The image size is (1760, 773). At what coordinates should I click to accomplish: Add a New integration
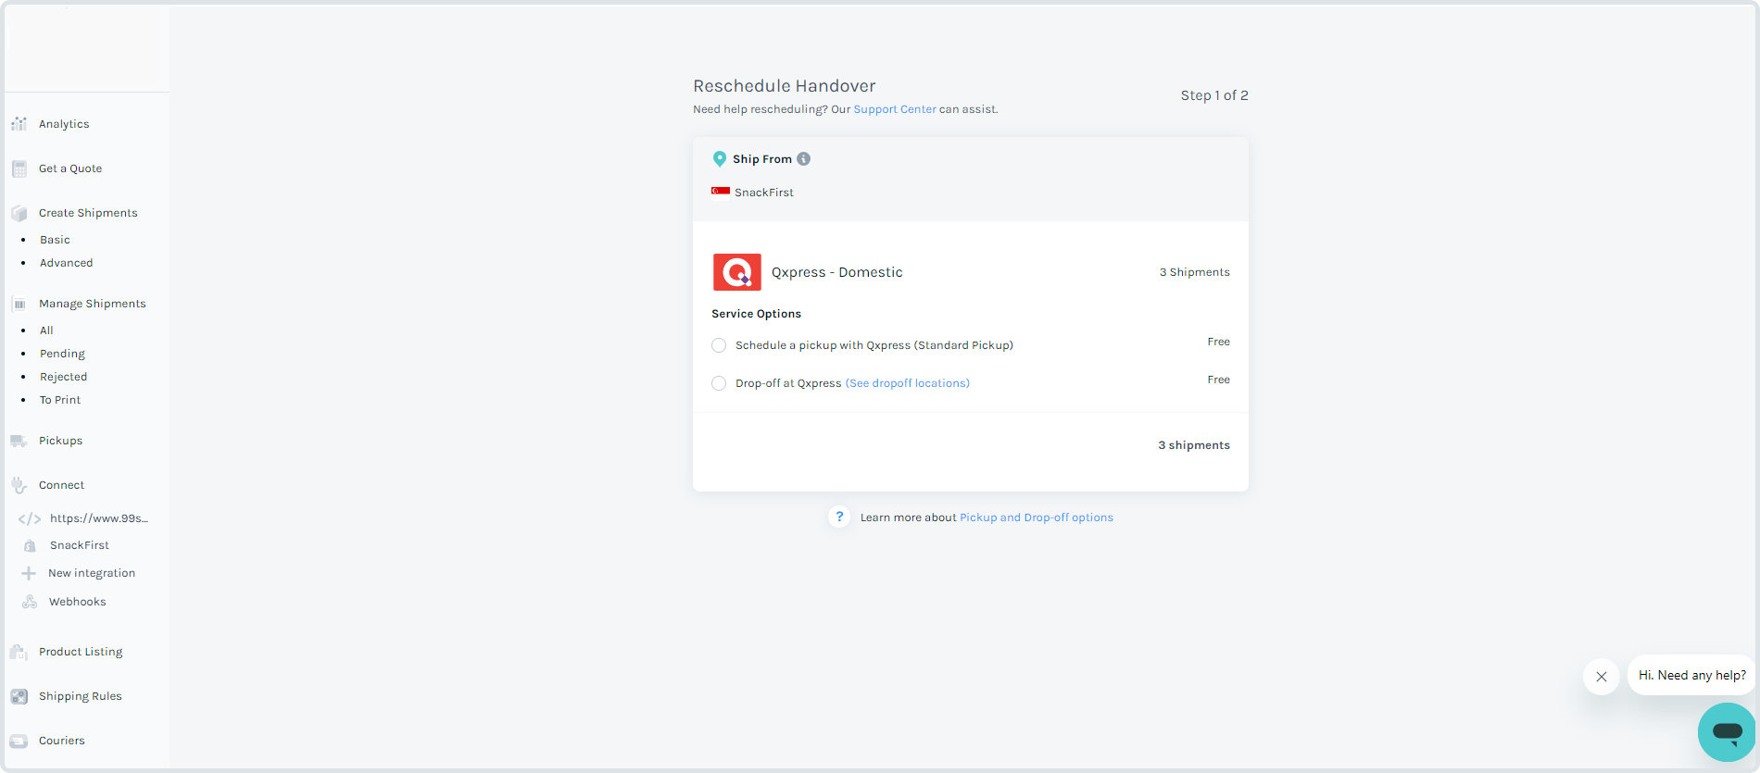click(91, 573)
